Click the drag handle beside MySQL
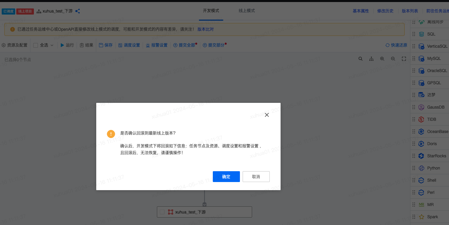Image resolution: width=449 pixels, height=225 pixels. (x=413, y=59)
